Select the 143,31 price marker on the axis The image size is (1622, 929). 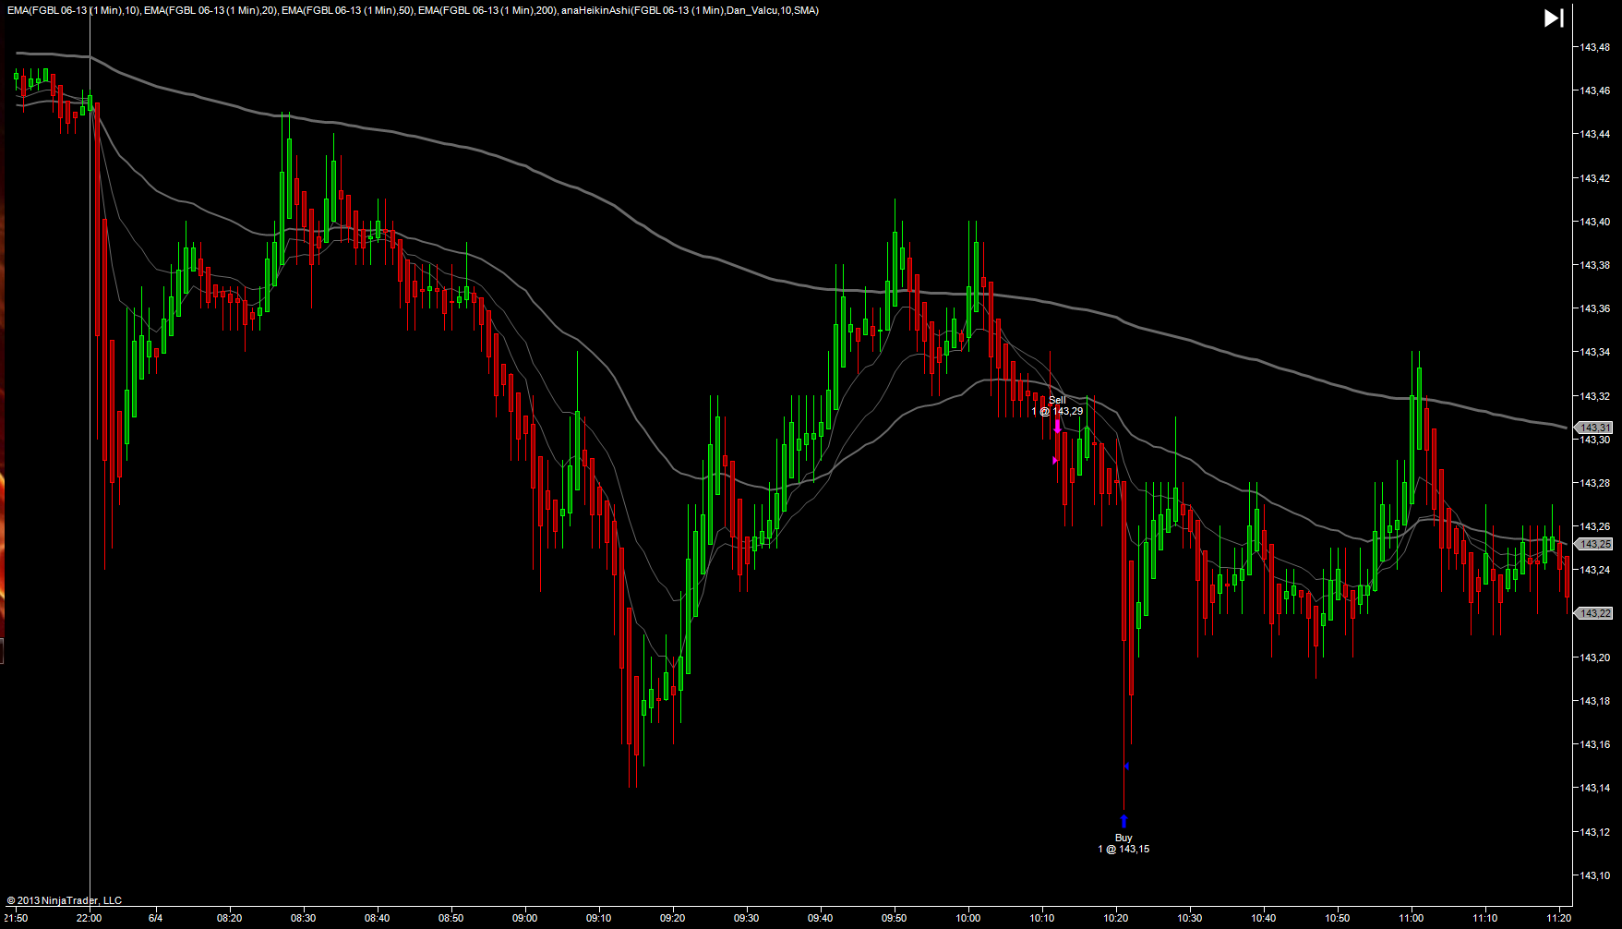coord(1594,428)
